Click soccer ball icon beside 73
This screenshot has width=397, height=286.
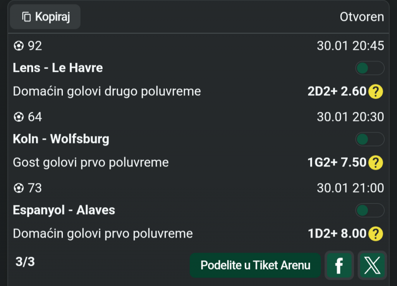coord(19,189)
